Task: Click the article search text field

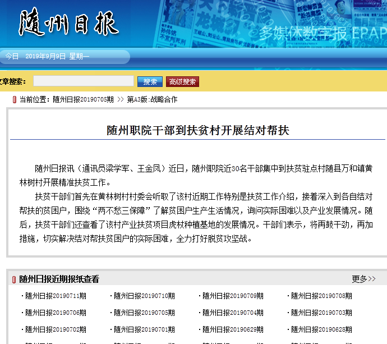Action: (x=83, y=81)
